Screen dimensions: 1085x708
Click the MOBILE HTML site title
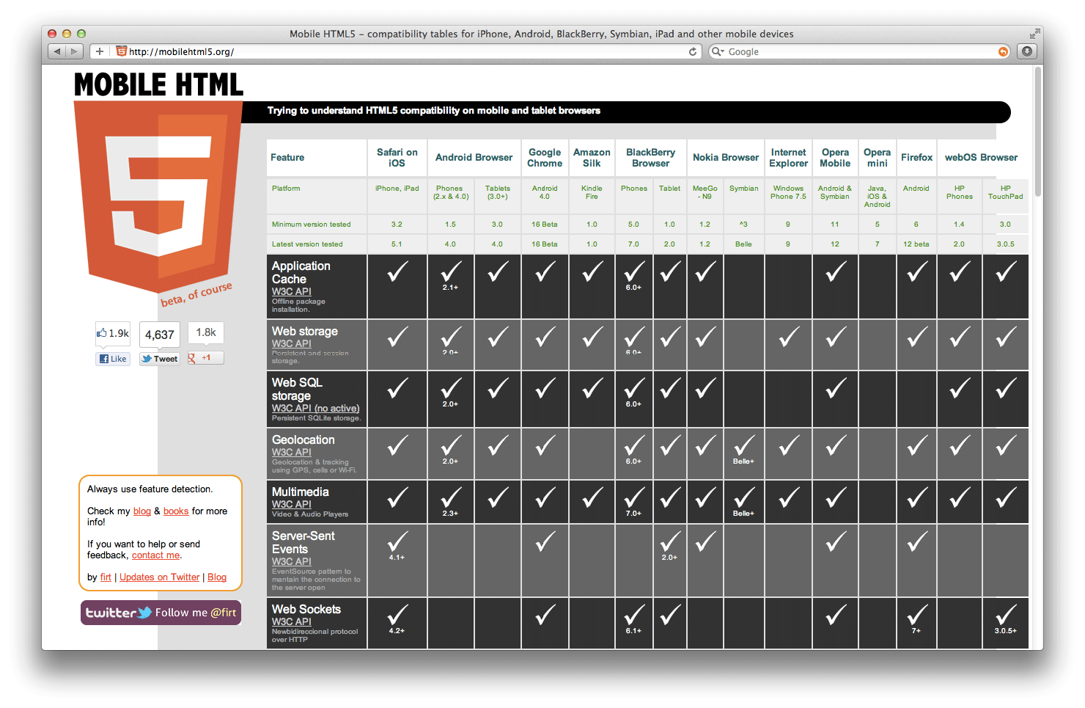click(x=158, y=84)
